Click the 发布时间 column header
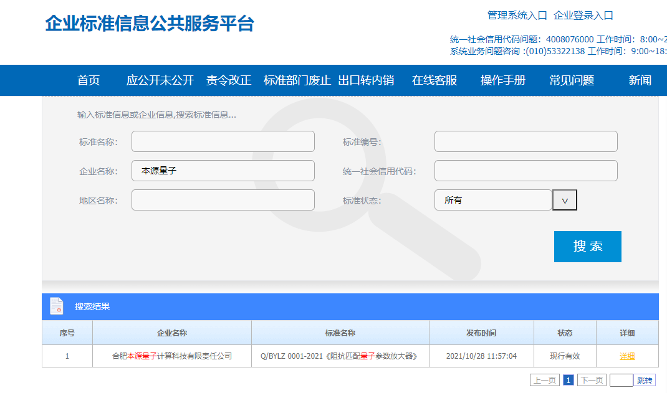 pyautogui.click(x=481, y=333)
